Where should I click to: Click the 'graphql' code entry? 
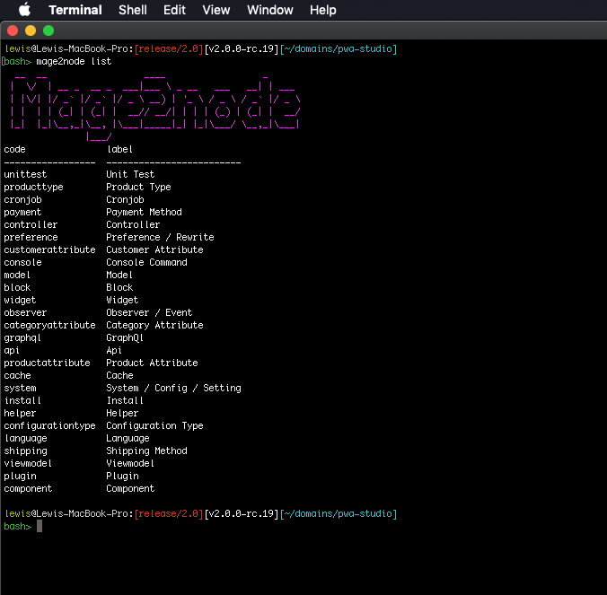[x=22, y=338]
